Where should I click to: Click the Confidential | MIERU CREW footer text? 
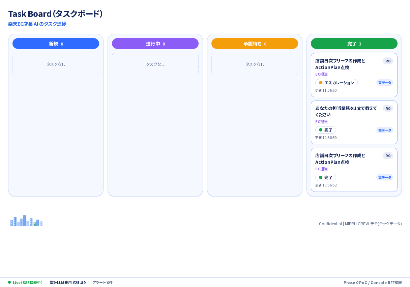[x=360, y=224]
